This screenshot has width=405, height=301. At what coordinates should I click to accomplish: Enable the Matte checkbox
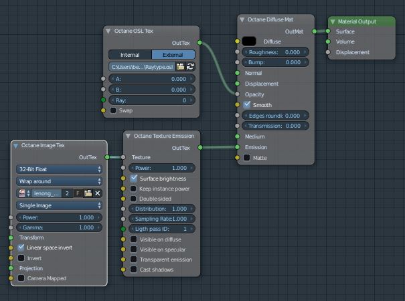point(246,157)
